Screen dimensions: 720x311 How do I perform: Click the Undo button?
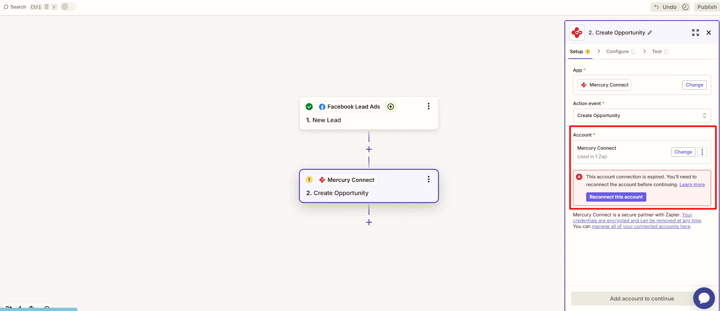[x=665, y=7]
